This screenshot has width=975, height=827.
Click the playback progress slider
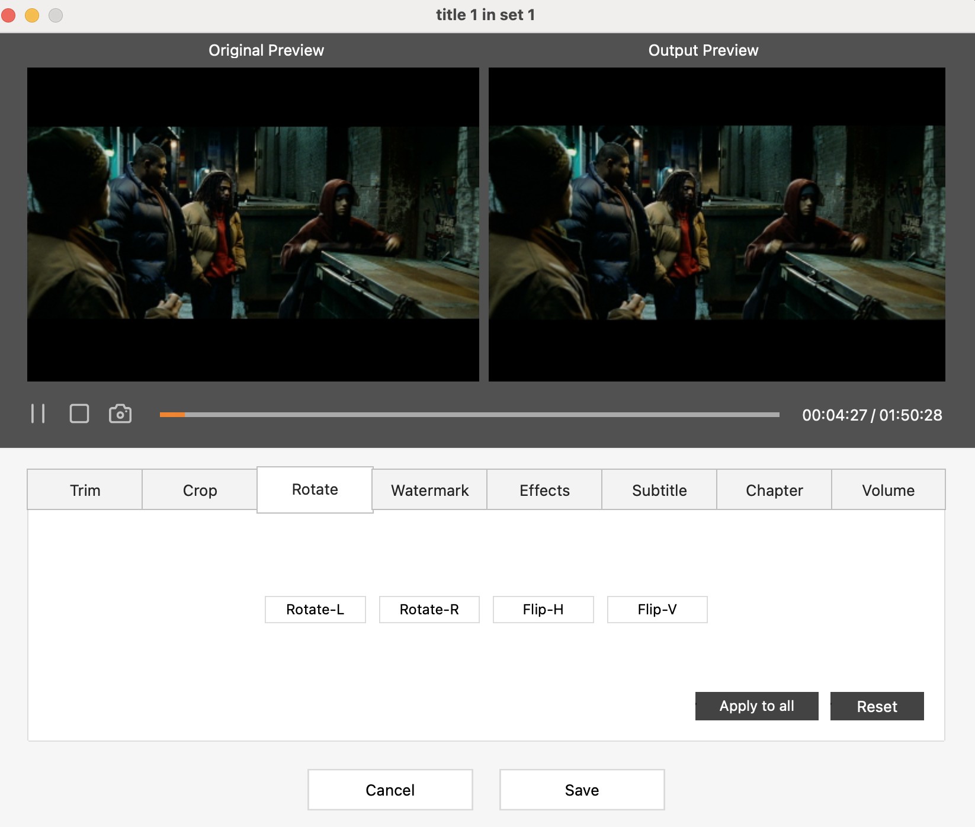coord(469,415)
